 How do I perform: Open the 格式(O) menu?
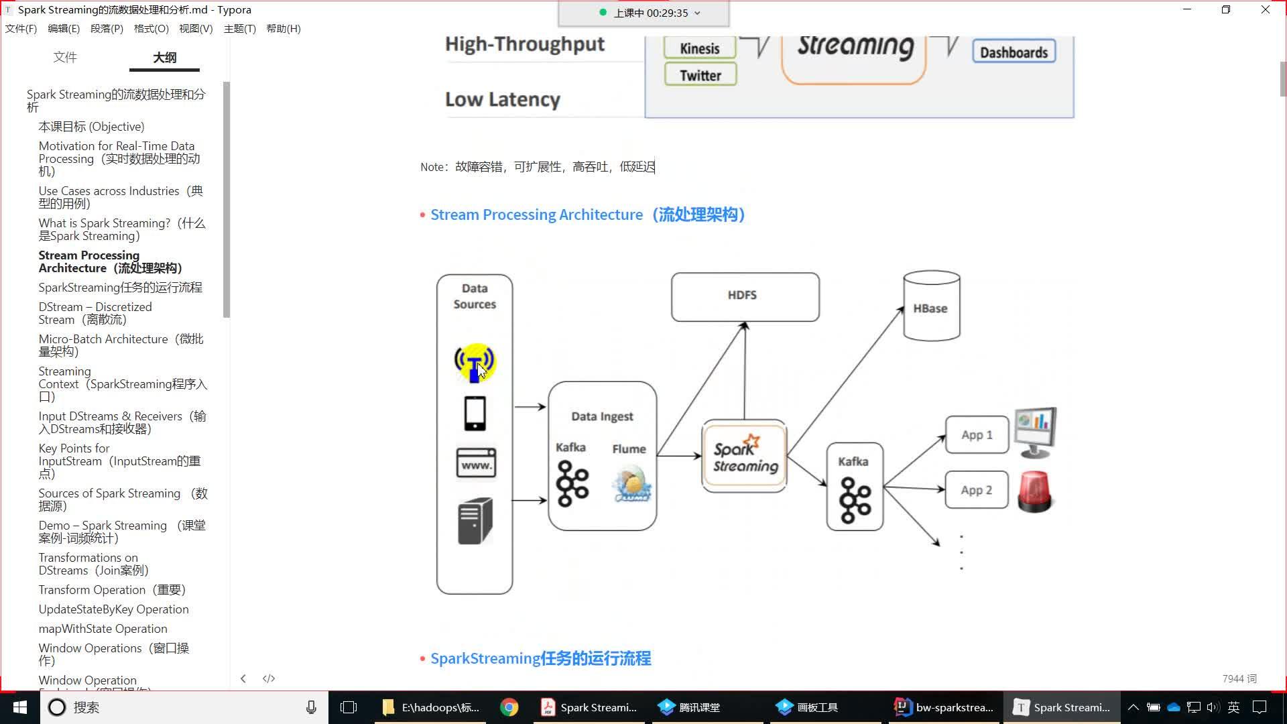(151, 29)
